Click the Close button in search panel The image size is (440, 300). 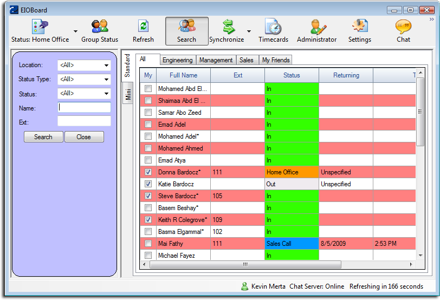(x=84, y=137)
